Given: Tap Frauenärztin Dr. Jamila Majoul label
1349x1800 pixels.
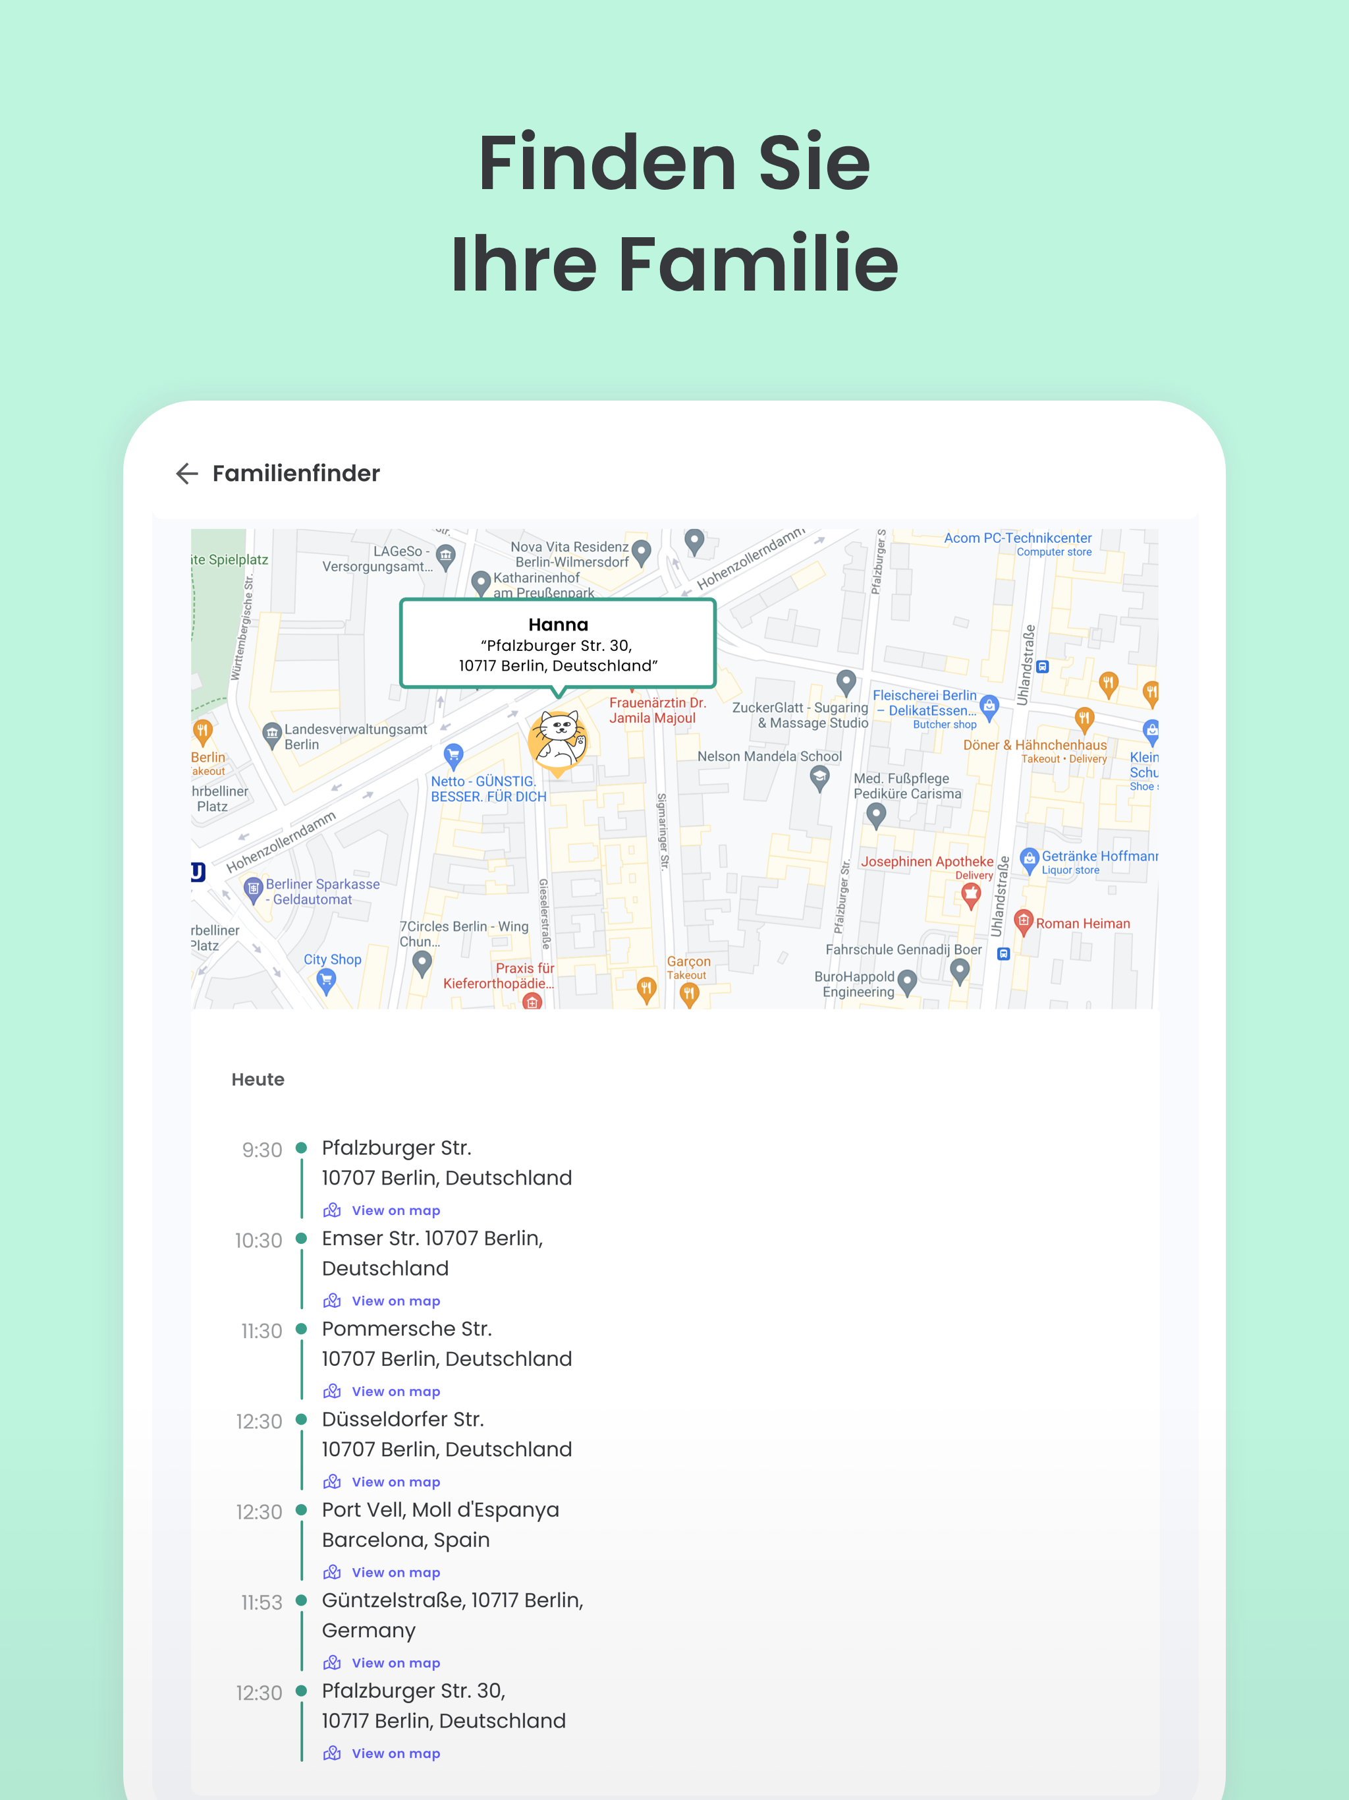Looking at the screenshot, I should pyautogui.click(x=657, y=710).
